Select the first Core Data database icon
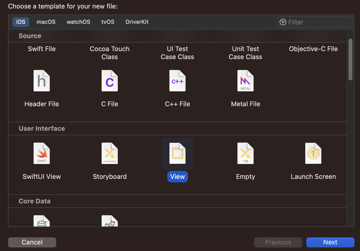Viewport: 360px width, 251px height. [42, 221]
